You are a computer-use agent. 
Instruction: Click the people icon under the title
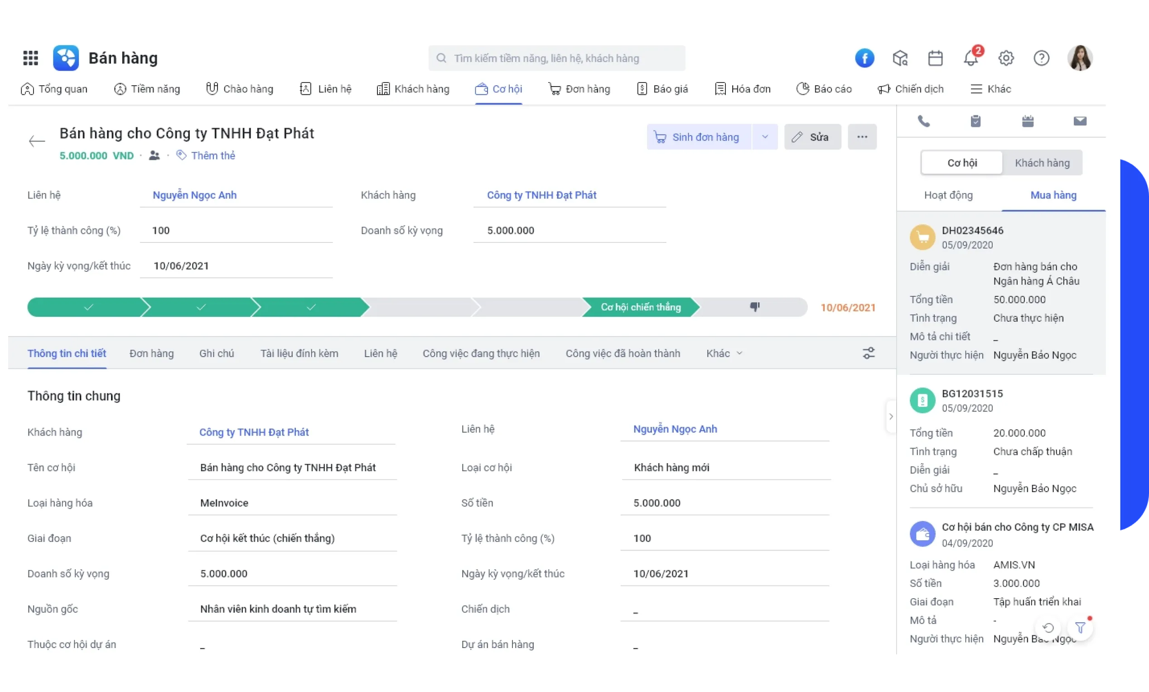pyautogui.click(x=154, y=155)
